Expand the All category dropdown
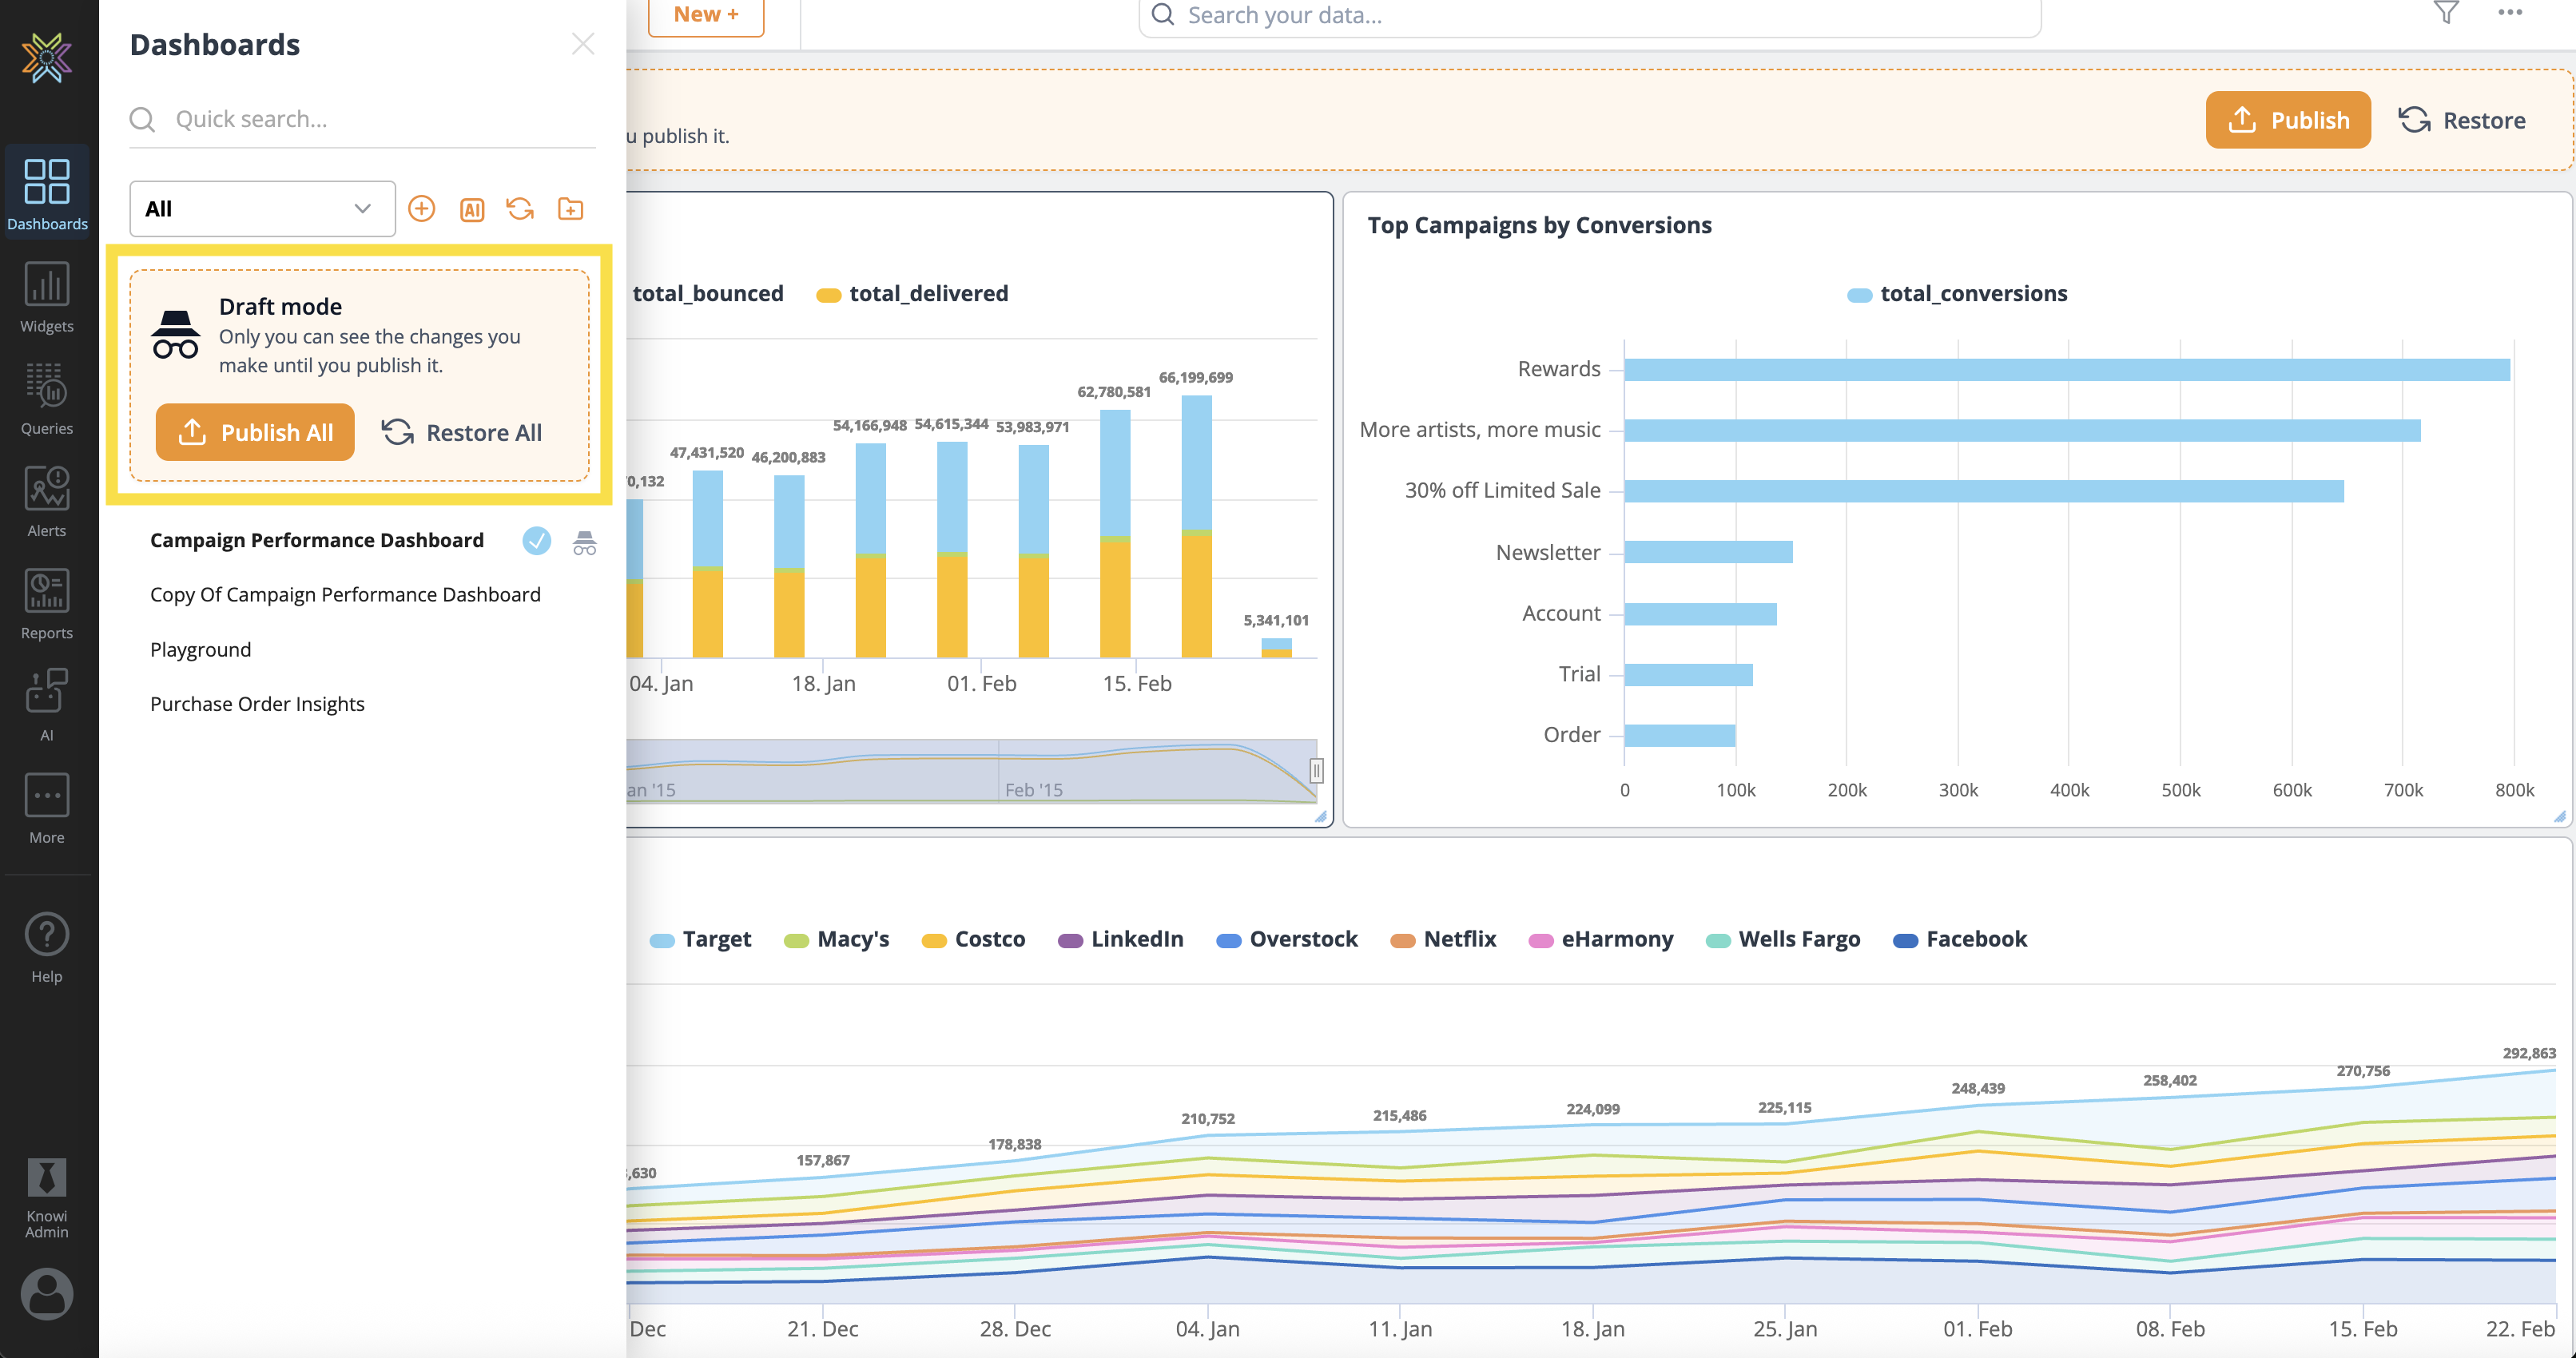Image resolution: width=2576 pixels, height=1358 pixels. click(262, 208)
